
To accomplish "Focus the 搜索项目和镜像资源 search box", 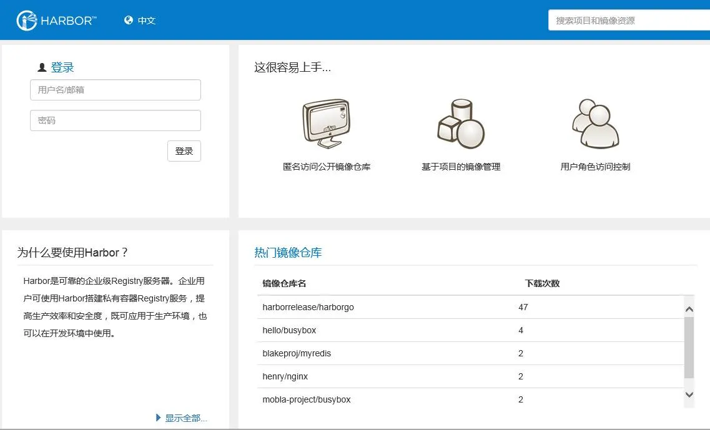I will (629, 21).
